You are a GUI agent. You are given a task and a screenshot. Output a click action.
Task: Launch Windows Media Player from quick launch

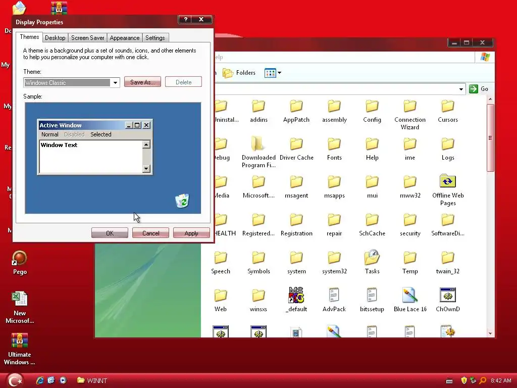coord(63,380)
